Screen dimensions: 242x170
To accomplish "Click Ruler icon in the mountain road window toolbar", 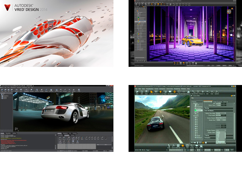I will coord(212,92).
